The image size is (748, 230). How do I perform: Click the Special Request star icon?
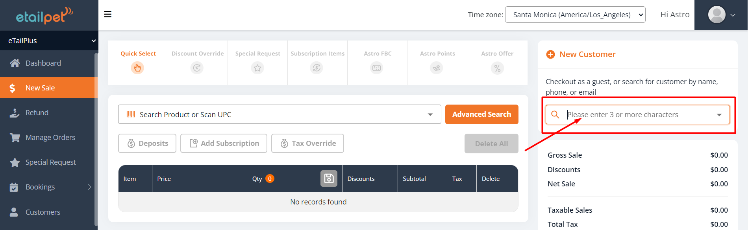pos(257,68)
